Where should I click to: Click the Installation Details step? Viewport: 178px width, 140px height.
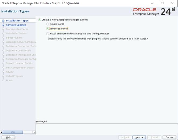pos(16,33)
